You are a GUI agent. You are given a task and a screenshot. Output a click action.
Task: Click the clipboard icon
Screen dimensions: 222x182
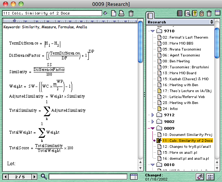click(202, 13)
